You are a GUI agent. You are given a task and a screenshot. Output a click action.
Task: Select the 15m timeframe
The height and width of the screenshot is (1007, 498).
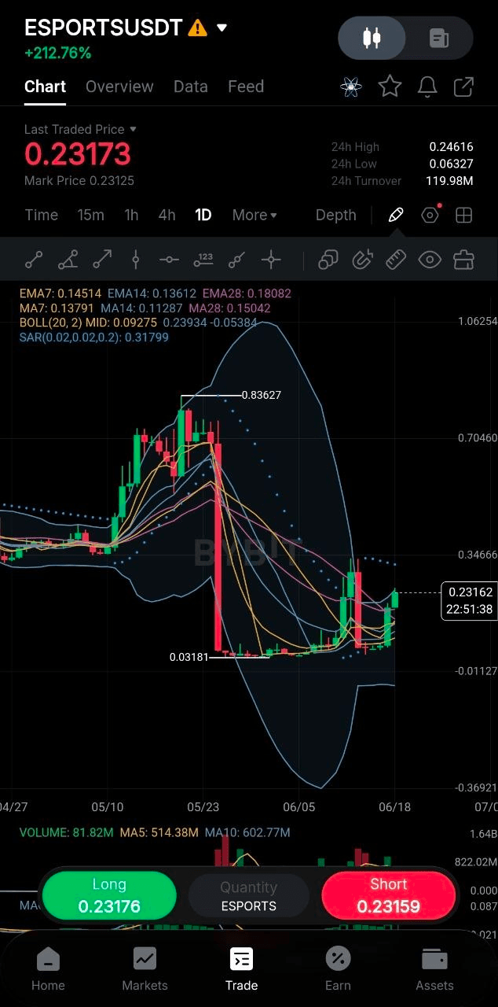click(x=91, y=215)
